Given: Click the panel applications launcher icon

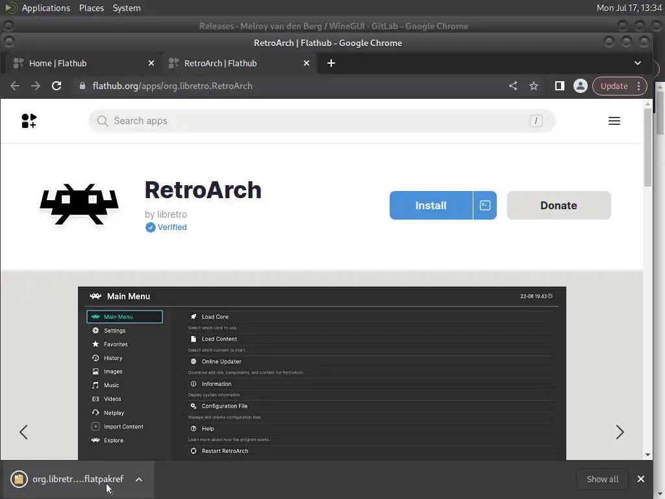Looking at the screenshot, I should point(10,8).
